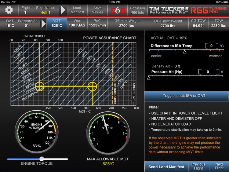Click the 83 % torque readout
The width and height of the screenshot is (229, 172).
(37, 146)
